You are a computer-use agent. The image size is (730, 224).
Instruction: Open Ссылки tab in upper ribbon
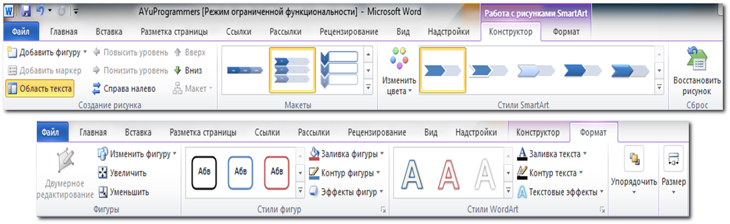(239, 32)
